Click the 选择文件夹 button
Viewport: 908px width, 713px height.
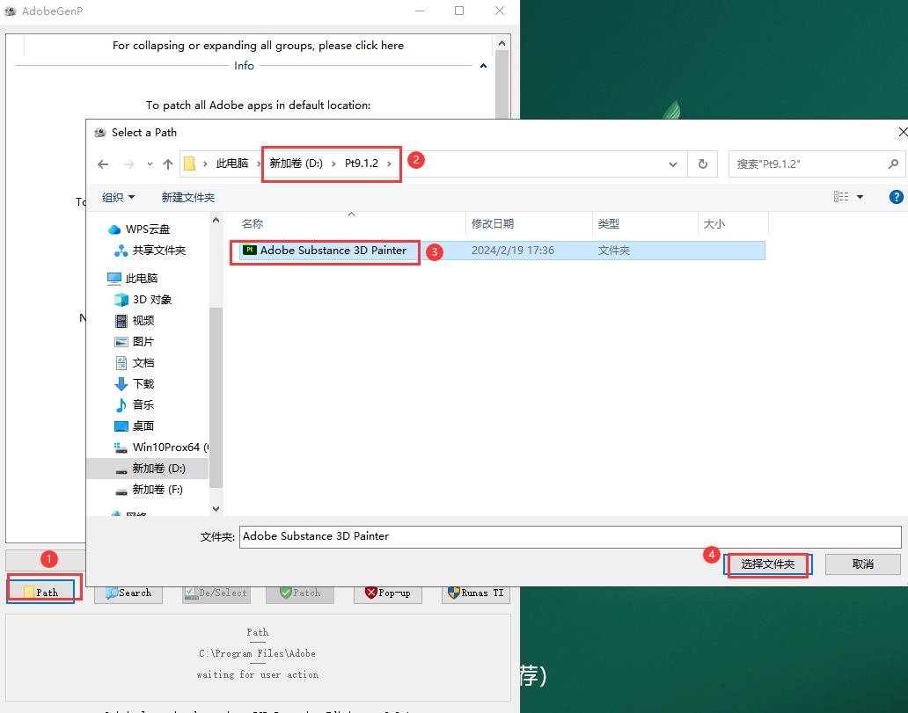768,564
